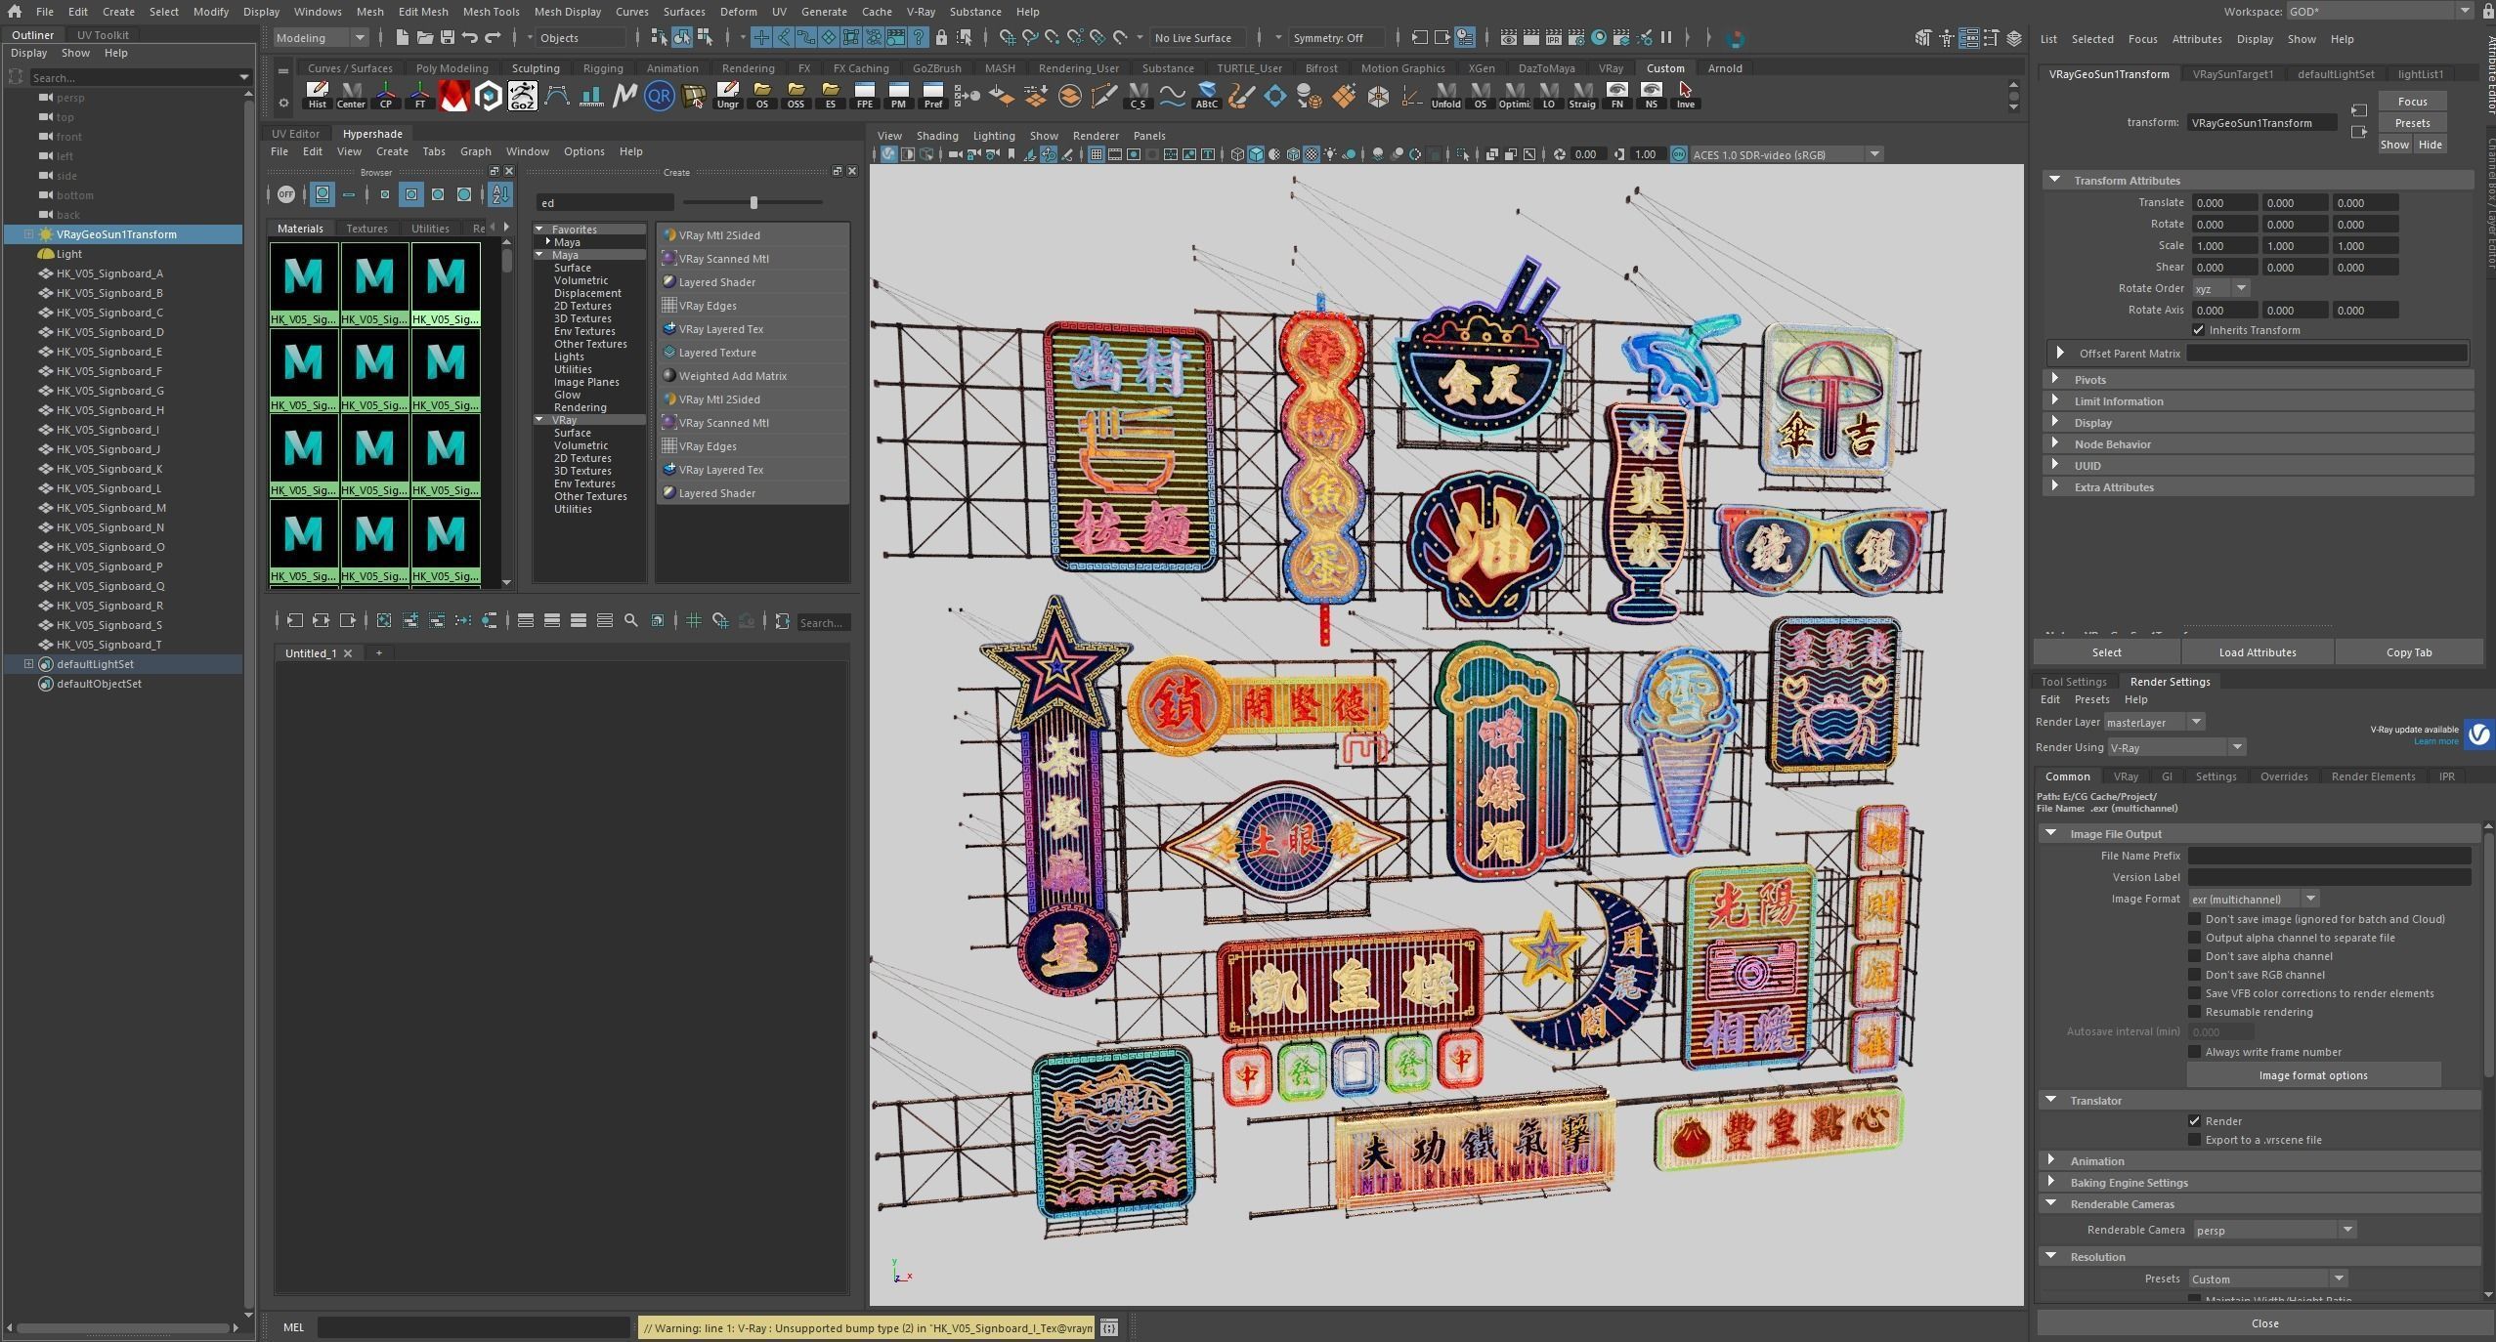Image resolution: width=2496 pixels, height=1342 pixels.
Task: Click the lock selection padlock icon
Action: (941, 38)
